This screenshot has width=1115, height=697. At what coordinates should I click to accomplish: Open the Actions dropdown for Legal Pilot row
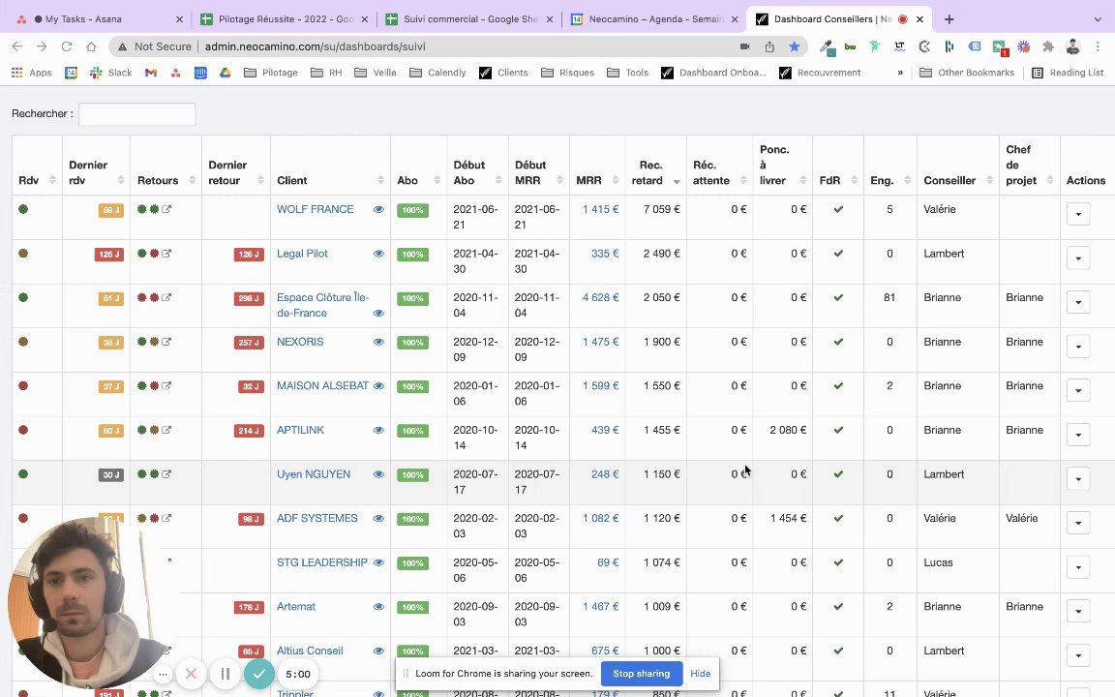click(1078, 258)
